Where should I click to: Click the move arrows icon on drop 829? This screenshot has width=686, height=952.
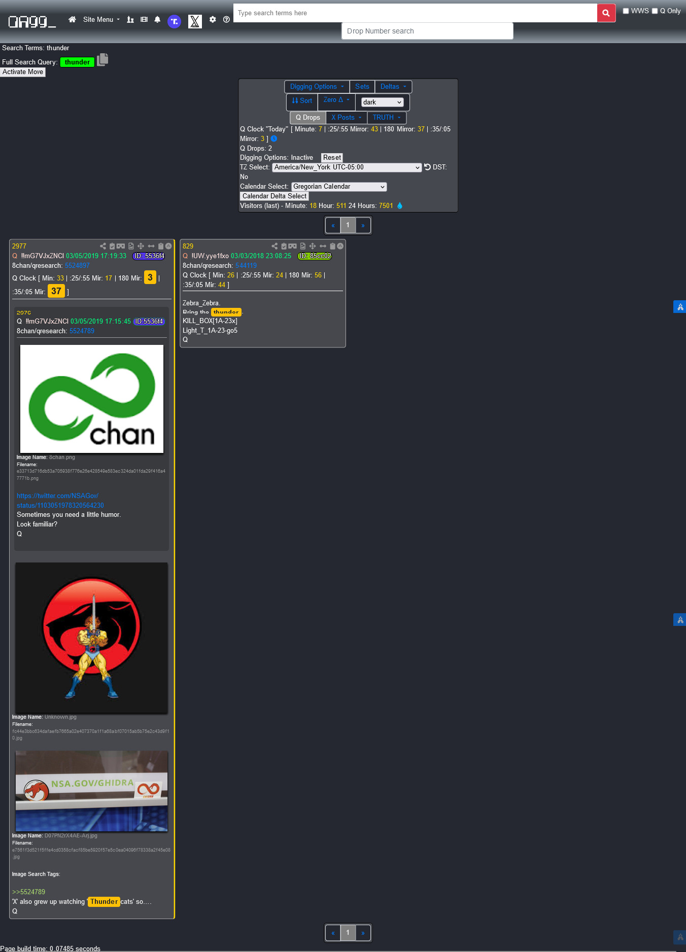(313, 246)
